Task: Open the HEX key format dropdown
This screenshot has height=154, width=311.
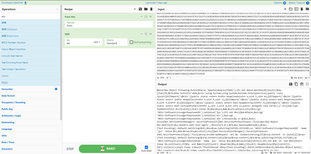Action: pyautogui.click(x=96, y=42)
